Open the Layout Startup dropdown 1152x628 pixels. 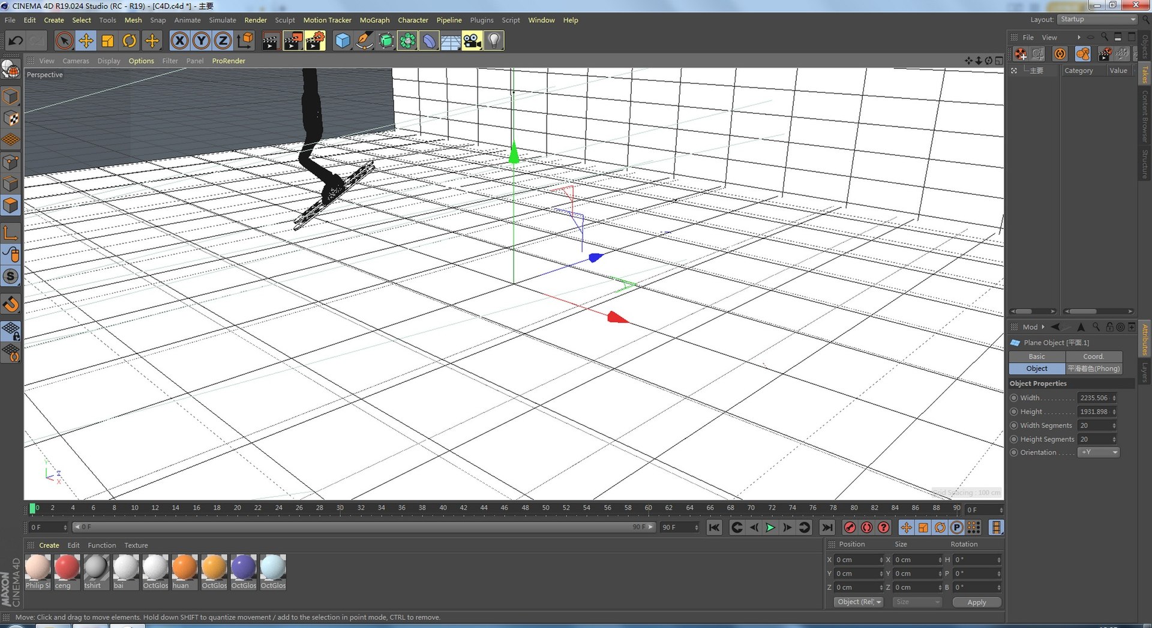1097,20
